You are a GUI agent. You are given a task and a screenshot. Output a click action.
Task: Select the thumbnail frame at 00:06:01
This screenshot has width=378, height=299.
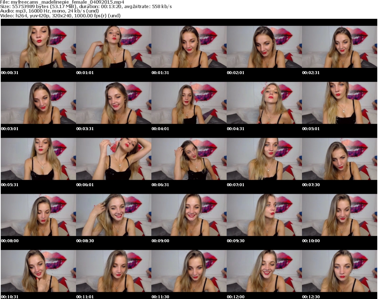point(114,159)
